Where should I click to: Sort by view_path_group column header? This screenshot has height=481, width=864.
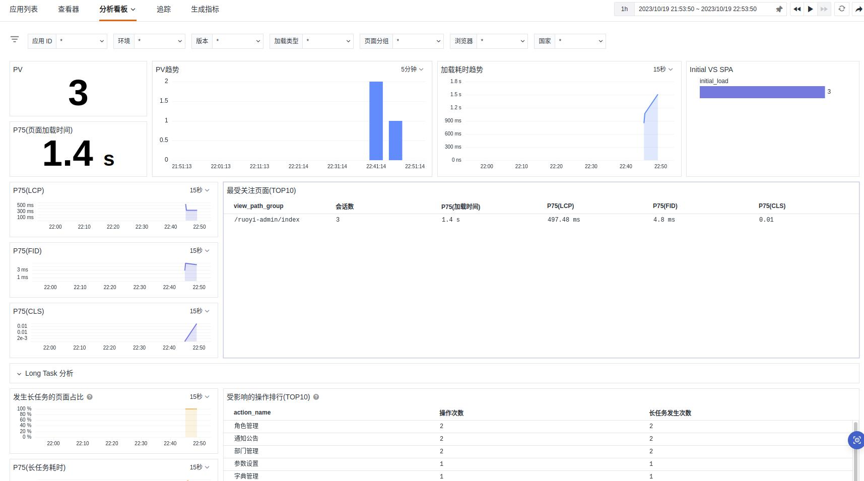258,206
